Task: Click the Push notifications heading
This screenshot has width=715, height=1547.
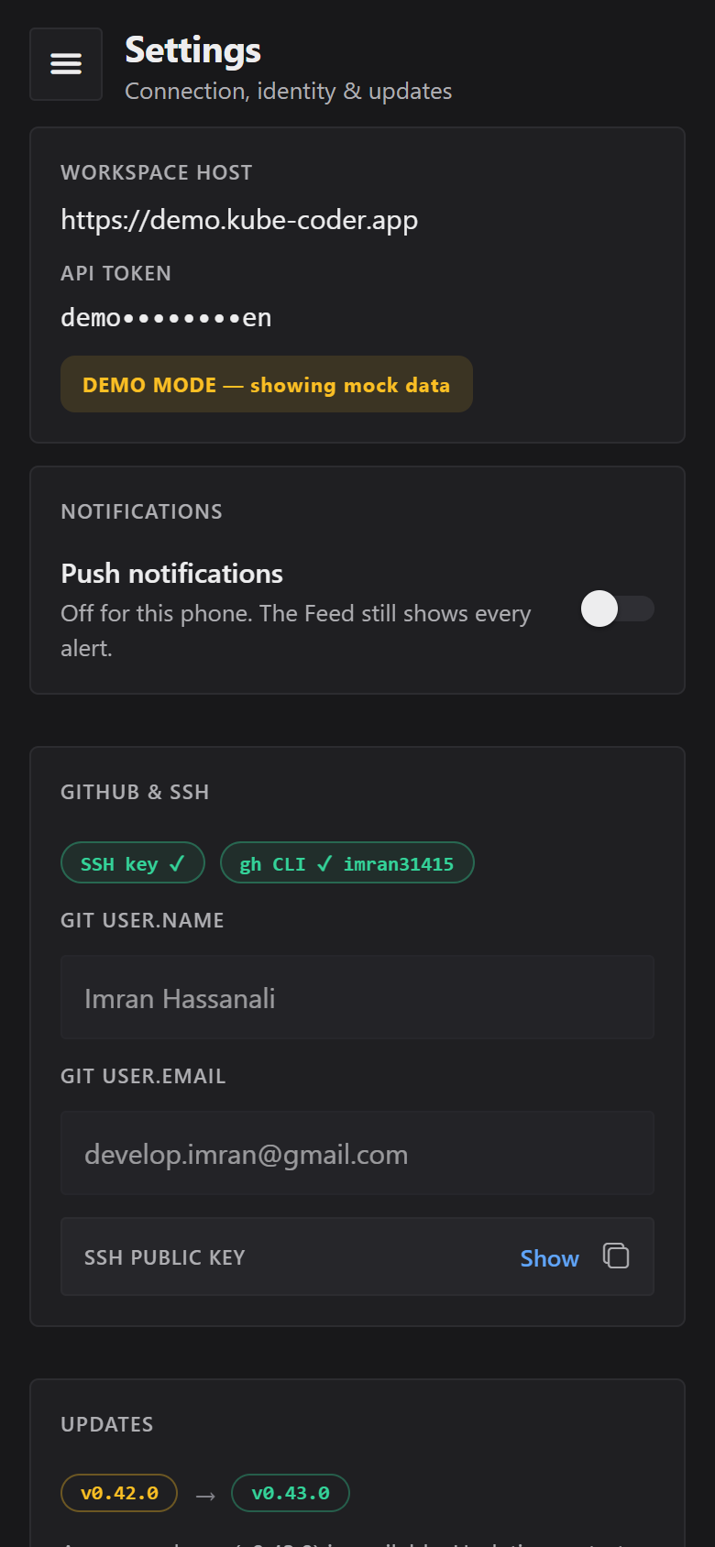Action: [x=171, y=574]
